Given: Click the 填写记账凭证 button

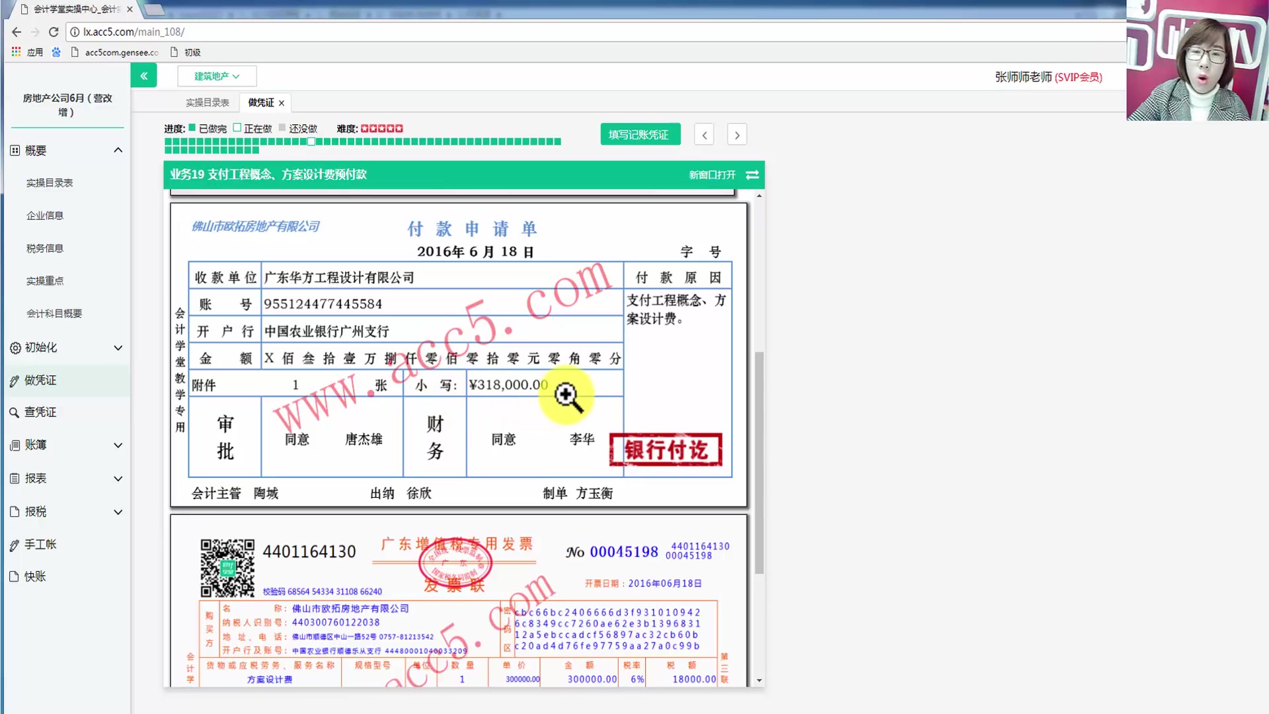Looking at the screenshot, I should [x=639, y=135].
